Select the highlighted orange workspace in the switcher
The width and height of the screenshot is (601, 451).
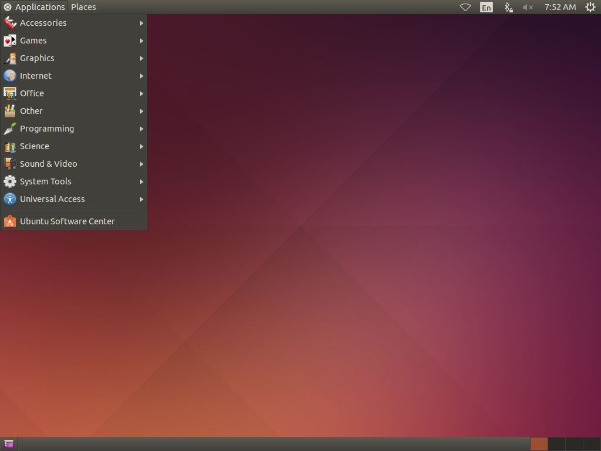[539, 444]
